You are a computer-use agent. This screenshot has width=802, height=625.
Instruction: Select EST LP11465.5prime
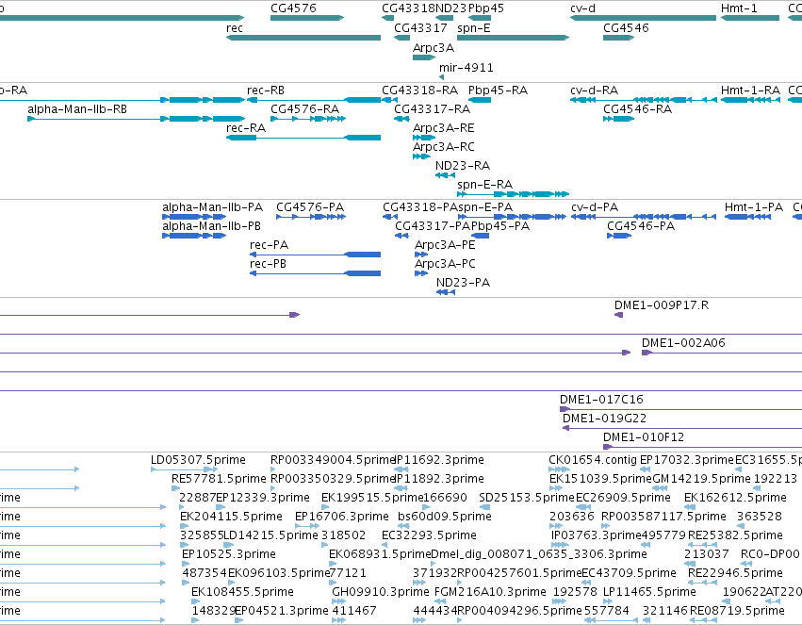coord(607,601)
